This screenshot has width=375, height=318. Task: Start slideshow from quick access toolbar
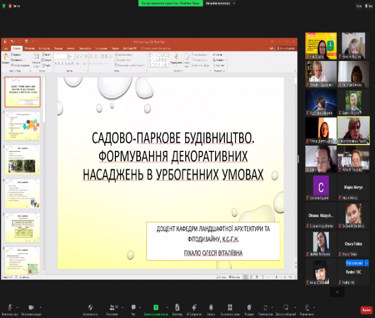(26, 42)
